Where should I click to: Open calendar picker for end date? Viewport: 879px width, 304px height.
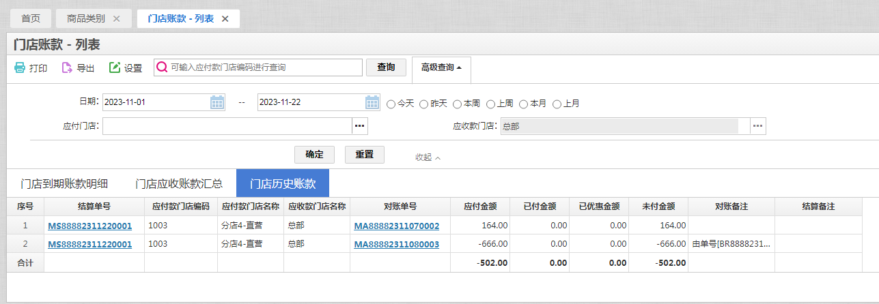tap(372, 102)
